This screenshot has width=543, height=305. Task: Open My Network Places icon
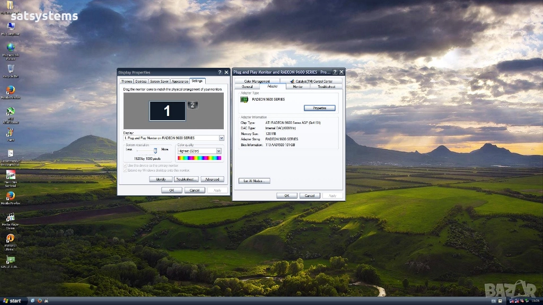tap(11, 48)
